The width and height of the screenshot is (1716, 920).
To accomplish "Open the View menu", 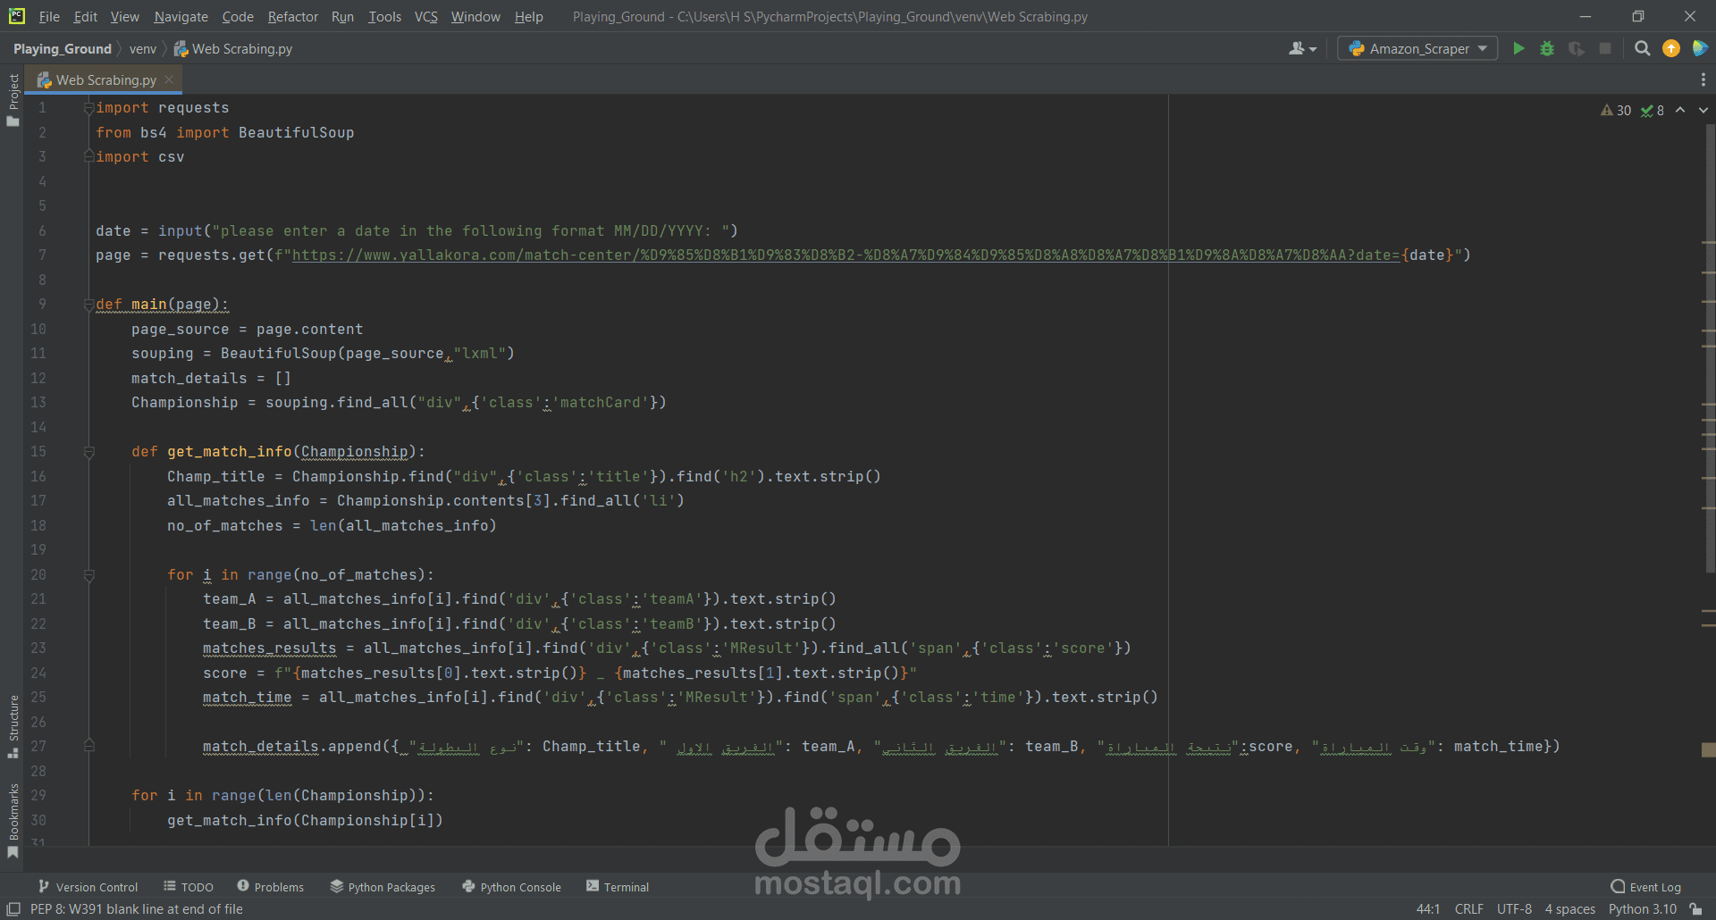I will [x=124, y=16].
